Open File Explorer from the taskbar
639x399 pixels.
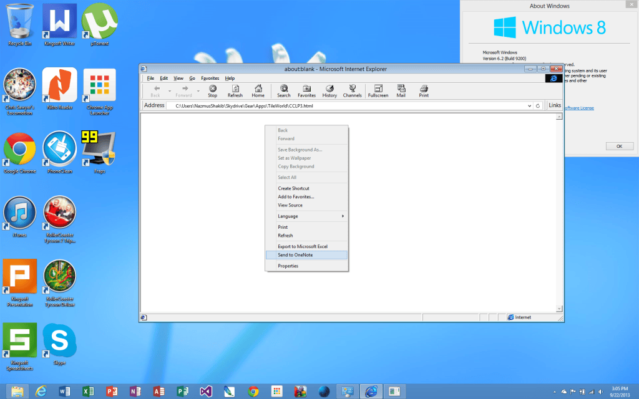[x=17, y=392]
